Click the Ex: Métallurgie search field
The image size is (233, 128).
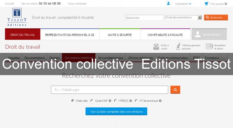click(110, 90)
